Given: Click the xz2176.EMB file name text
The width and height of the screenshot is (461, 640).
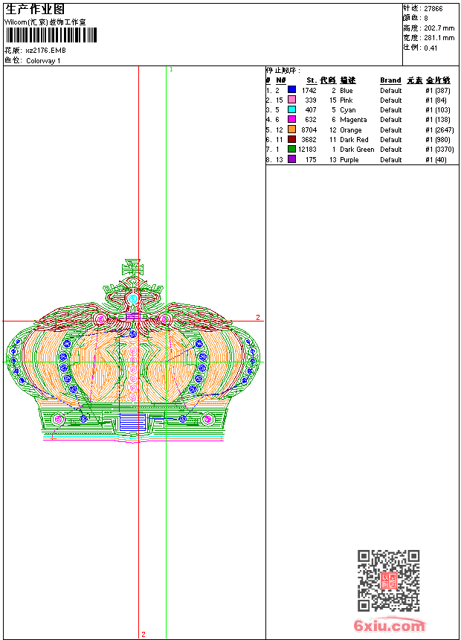Looking at the screenshot, I should click(45, 51).
